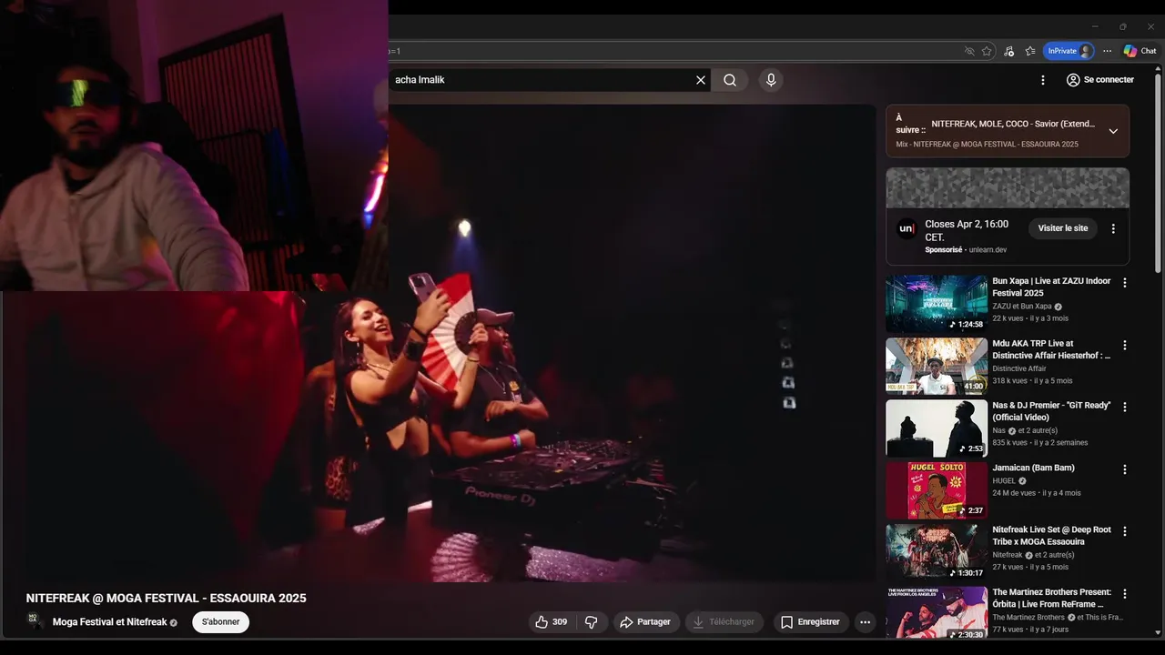
Task: Open tracking prevention crossed-eye icon
Action: (969, 51)
